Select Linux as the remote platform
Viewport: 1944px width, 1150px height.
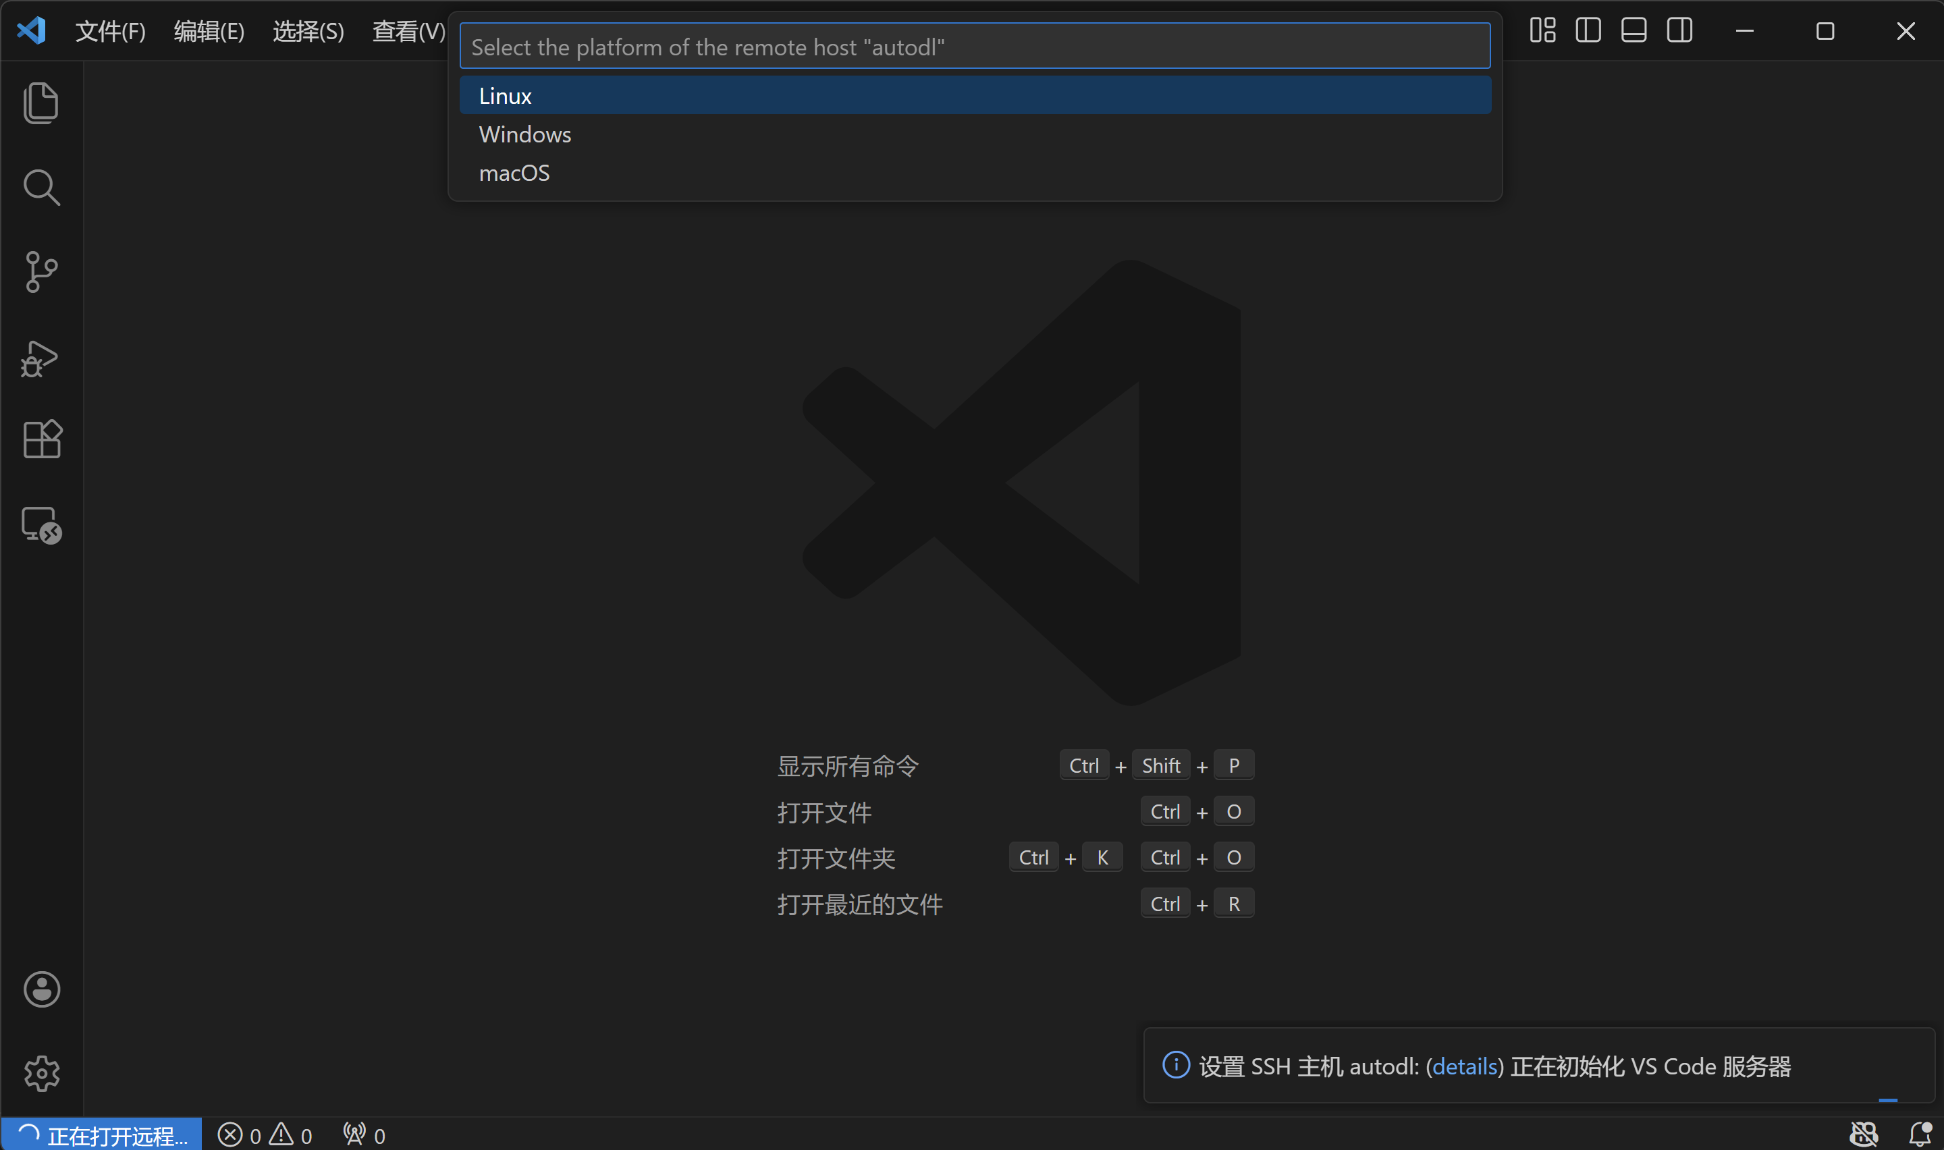pyautogui.click(x=505, y=96)
